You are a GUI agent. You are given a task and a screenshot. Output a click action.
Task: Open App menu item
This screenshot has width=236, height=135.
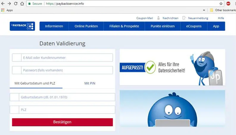pyautogui.click(x=216, y=26)
